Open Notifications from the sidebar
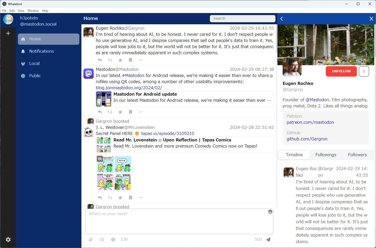This screenshot has width=376, height=248. click(41, 51)
